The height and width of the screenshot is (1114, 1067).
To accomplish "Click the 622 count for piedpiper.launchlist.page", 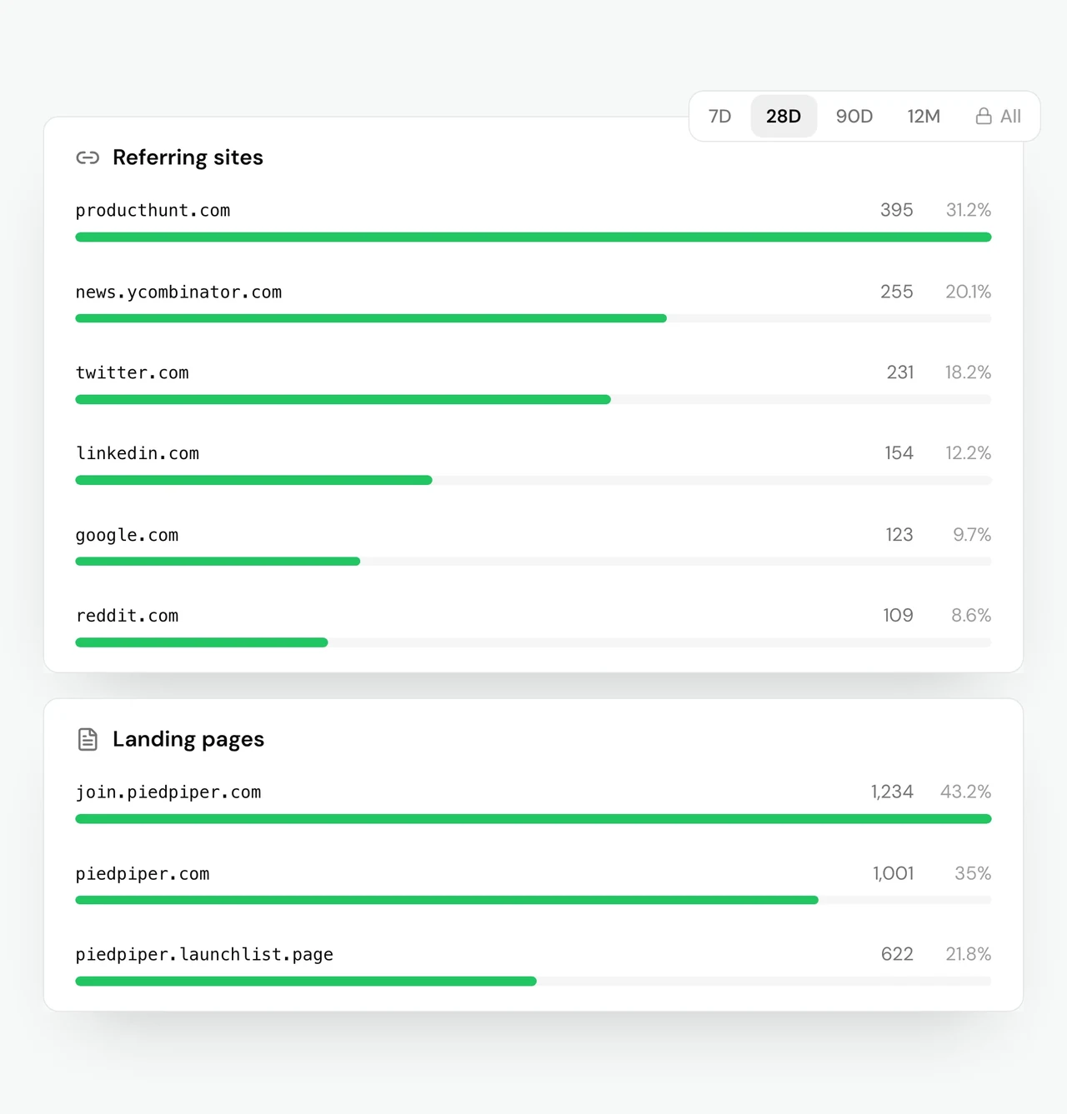I will 898,954.
